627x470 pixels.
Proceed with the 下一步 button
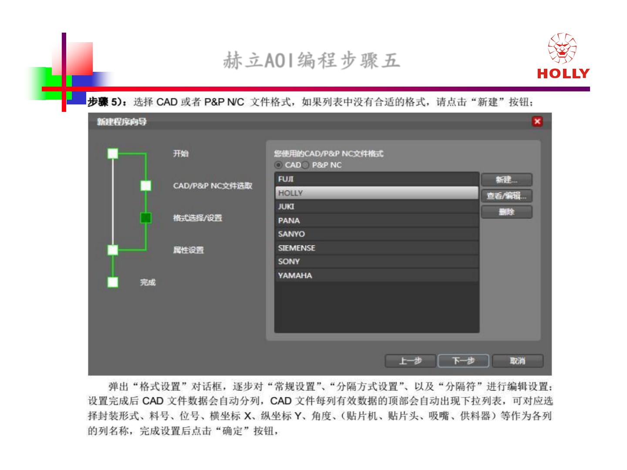click(x=463, y=361)
